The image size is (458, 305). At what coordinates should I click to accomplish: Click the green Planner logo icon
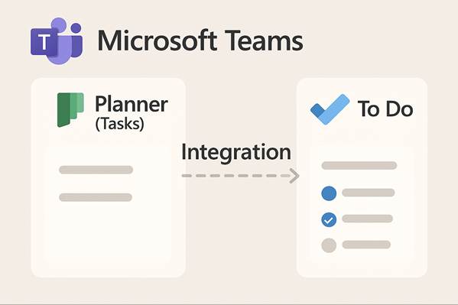click(70, 110)
